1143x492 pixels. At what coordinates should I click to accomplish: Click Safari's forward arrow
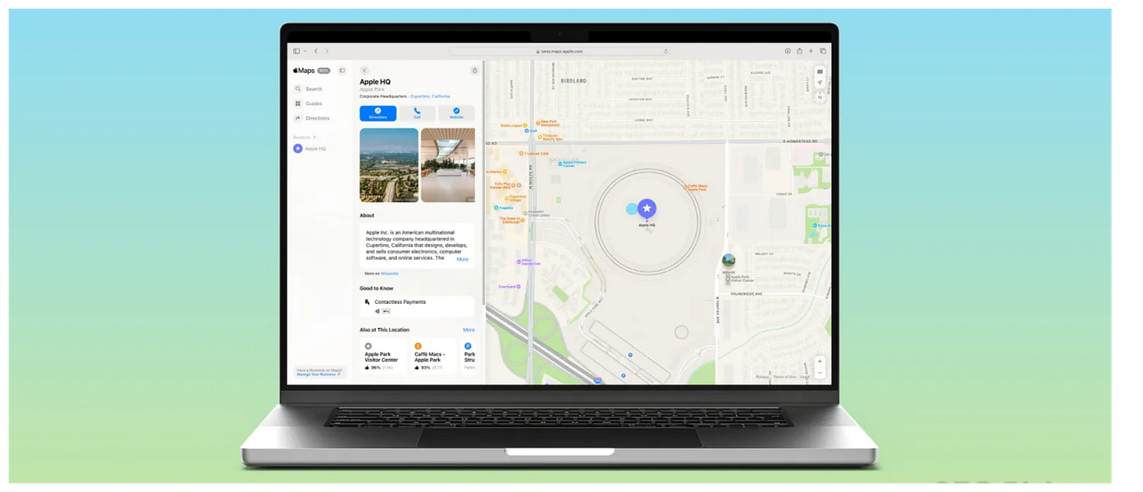click(x=327, y=51)
